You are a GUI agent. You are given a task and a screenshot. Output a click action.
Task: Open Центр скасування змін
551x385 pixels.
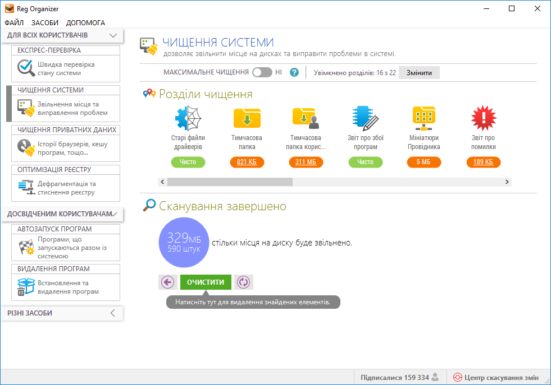(496, 378)
